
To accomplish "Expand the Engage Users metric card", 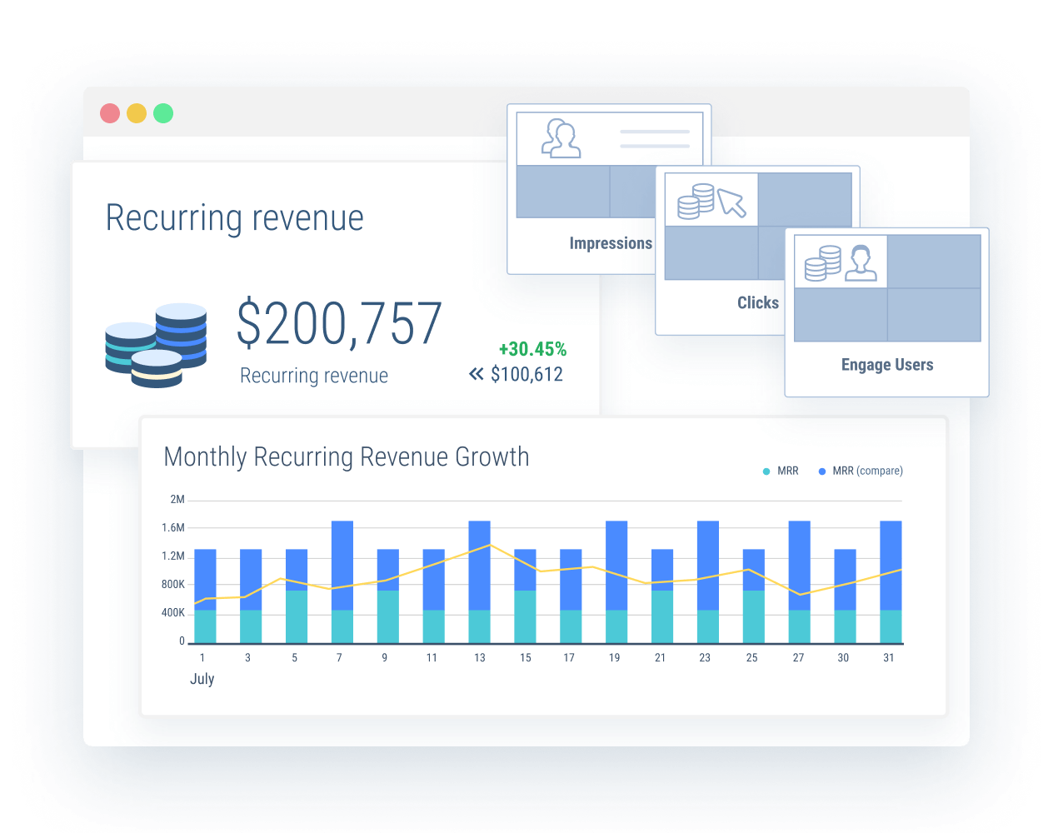I will 887,364.
